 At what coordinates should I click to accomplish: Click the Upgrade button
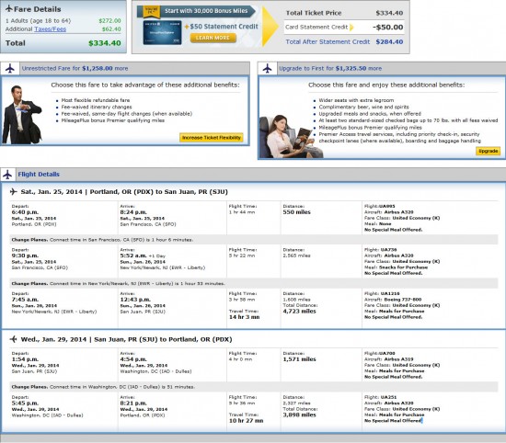pyautogui.click(x=488, y=151)
